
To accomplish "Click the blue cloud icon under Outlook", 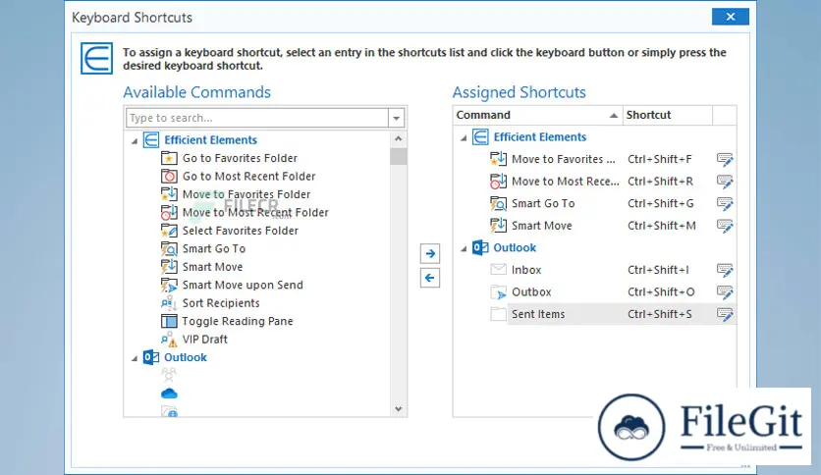I will [x=169, y=394].
